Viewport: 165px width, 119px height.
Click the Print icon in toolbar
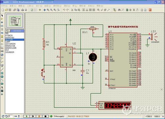tap(22, 10)
